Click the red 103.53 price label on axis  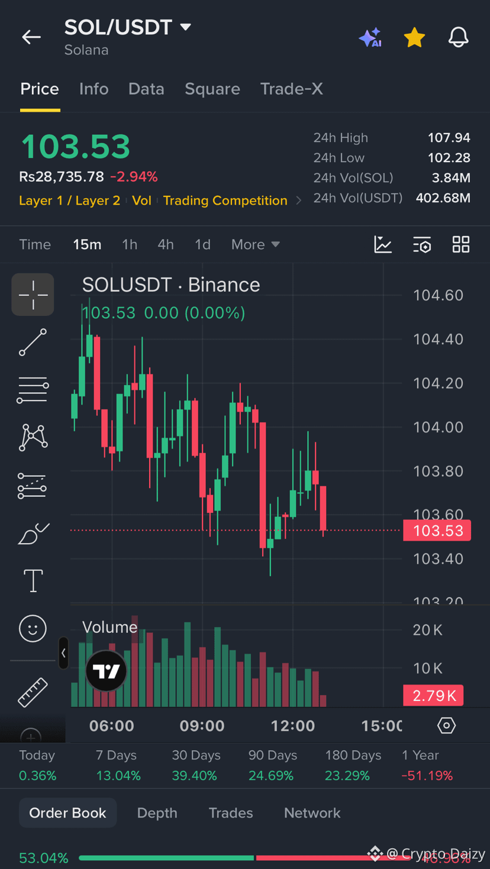coord(437,531)
